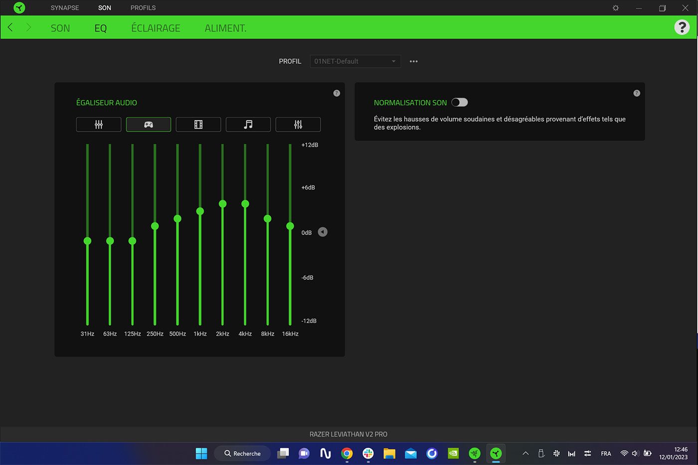Toggle the Normalisation Son switch
The width and height of the screenshot is (698, 465).
pos(459,102)
